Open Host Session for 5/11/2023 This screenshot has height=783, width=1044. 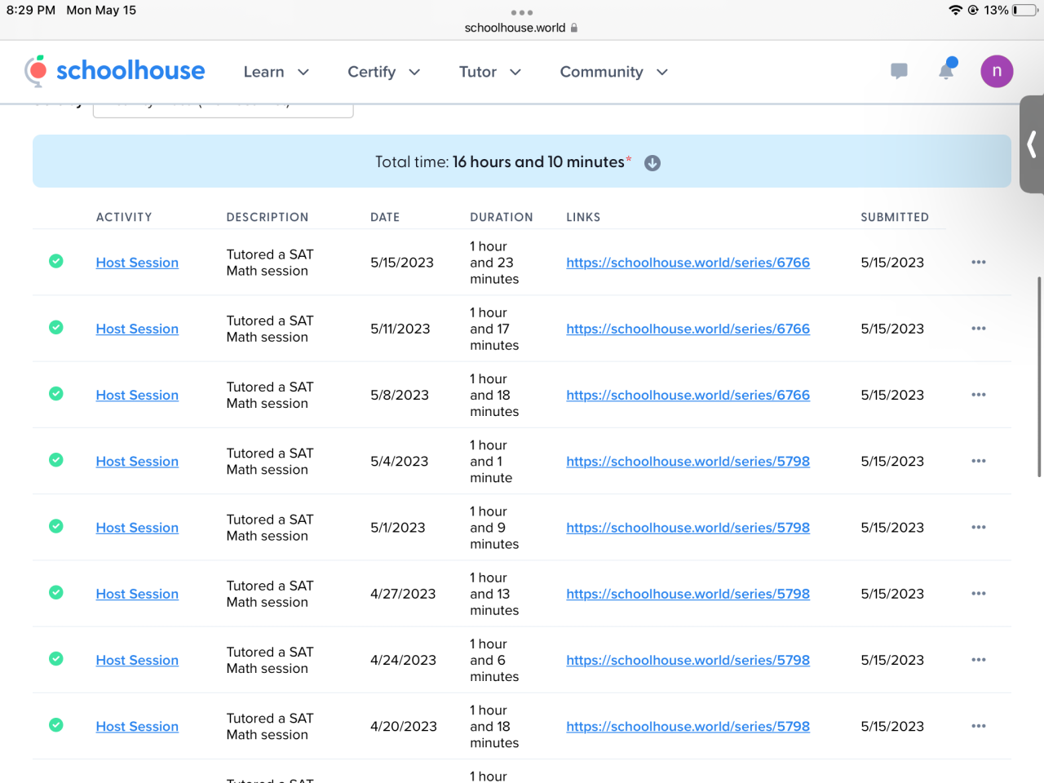(x=137, y=329)
